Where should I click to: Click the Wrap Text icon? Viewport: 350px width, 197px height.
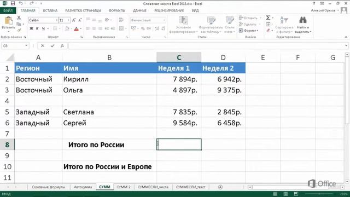click(x=121, y=20)
